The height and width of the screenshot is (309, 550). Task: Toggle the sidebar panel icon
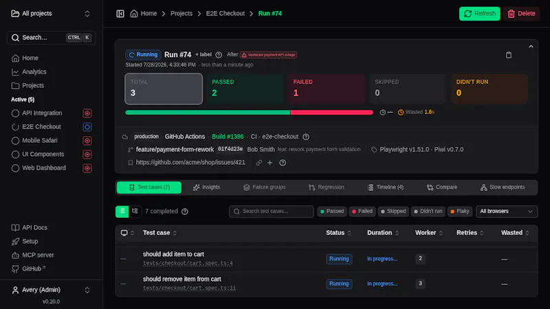tap(120, 14)
